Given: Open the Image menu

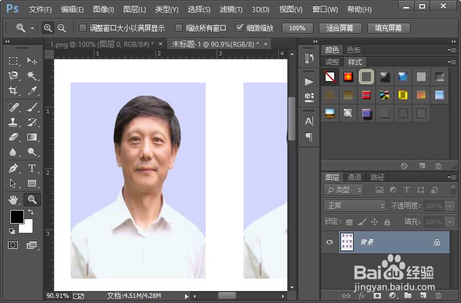Looking at the screenshot, I should [103, 10].
